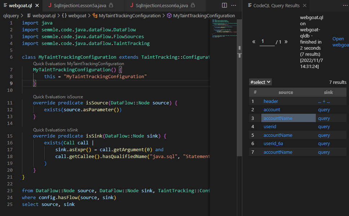
Task: Open More Actions in the results panel
Action: (x=345, y=5)
